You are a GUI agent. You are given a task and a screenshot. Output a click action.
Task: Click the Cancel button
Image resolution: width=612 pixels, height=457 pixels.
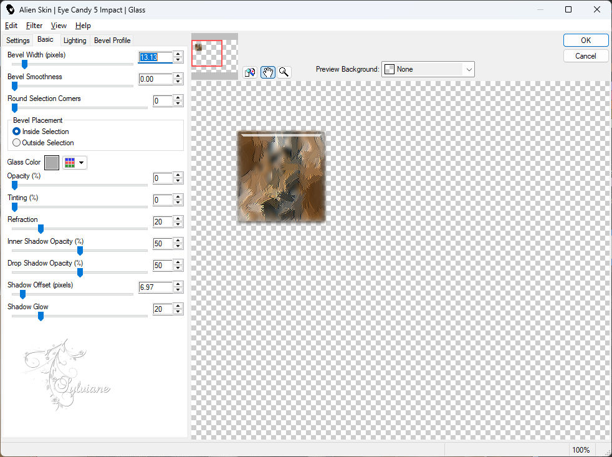tap(585, 56)
